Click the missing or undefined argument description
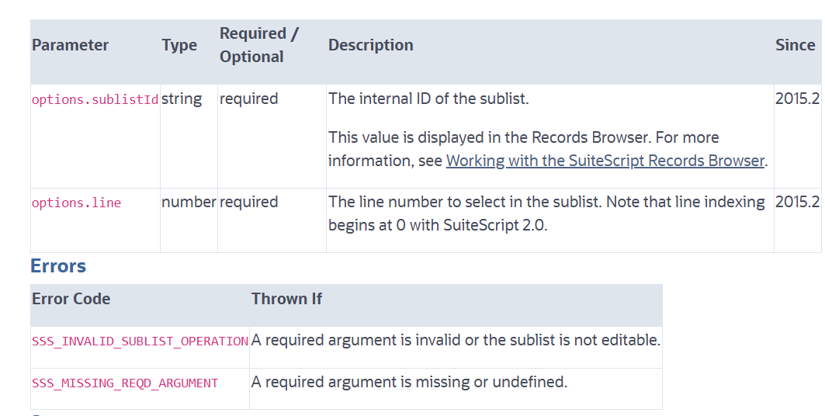 [x=409, y=382]
